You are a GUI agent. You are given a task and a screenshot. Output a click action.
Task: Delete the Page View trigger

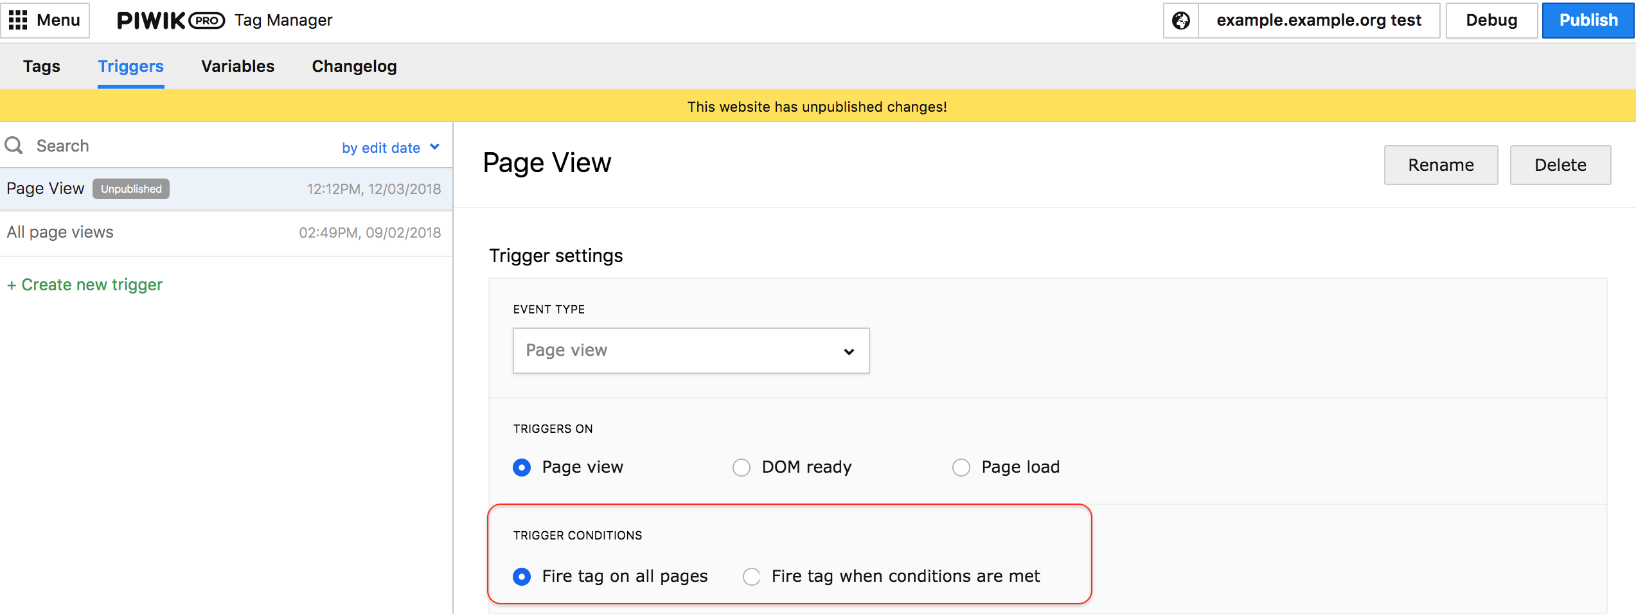click(x=1560, y=165)
